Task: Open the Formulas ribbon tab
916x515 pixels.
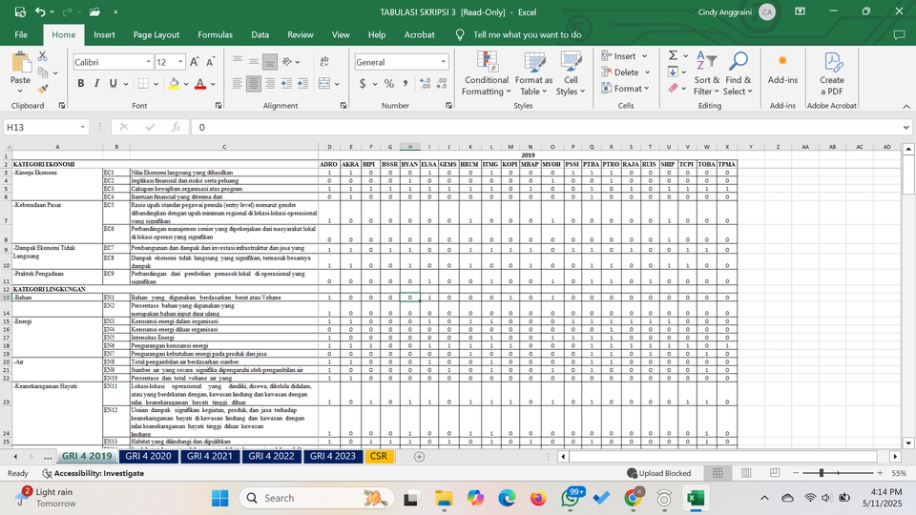Action: click(215, 35)
